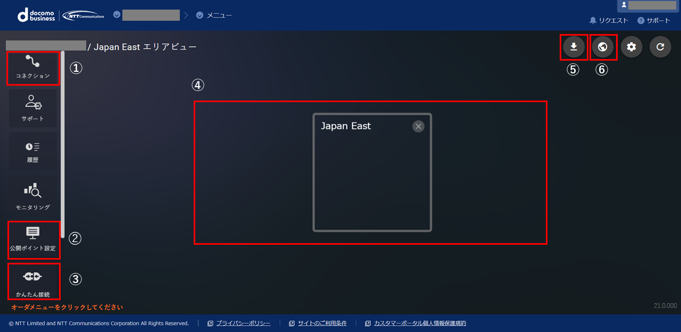681x332 pixels.
Task: Close the Japan East panel
Action: point(419,126)
